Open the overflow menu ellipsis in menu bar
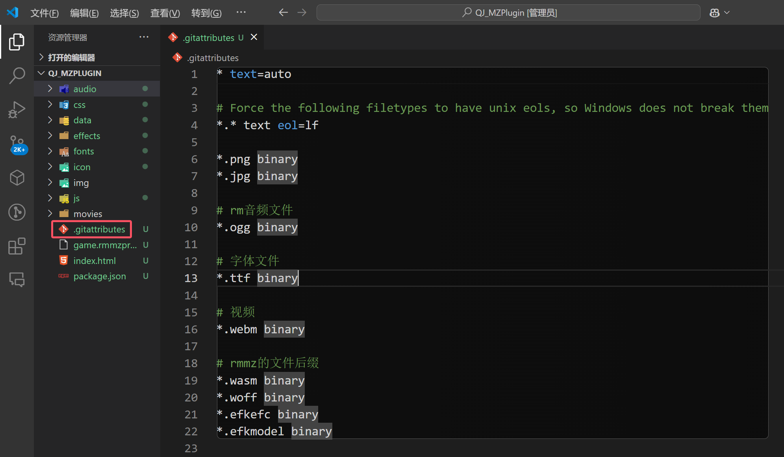 point(241,13)
